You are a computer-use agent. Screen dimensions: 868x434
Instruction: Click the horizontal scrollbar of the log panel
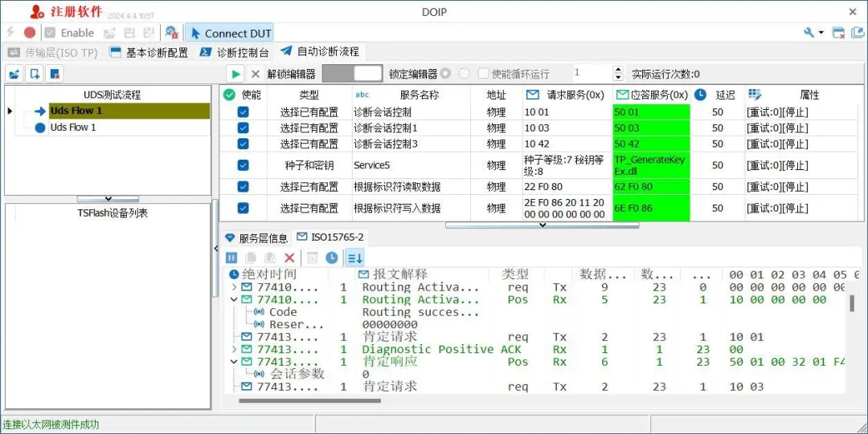[x=309, y=400]
